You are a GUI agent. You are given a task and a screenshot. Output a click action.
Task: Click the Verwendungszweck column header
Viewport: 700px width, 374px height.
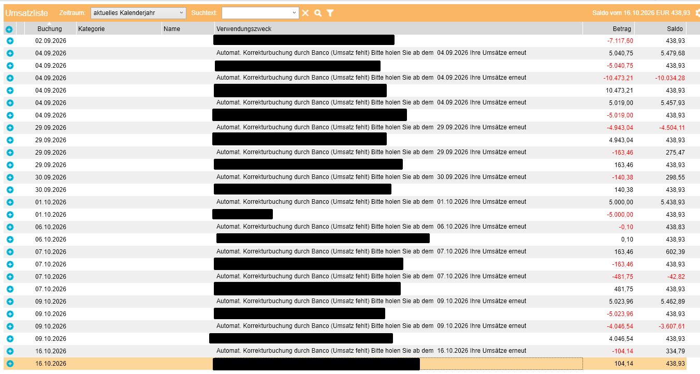pyautogui.click(x=399, y=29)
